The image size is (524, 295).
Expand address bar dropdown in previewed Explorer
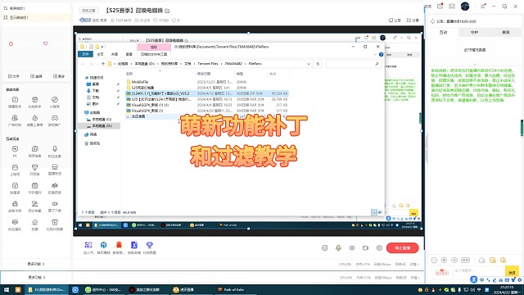[309, 64]
